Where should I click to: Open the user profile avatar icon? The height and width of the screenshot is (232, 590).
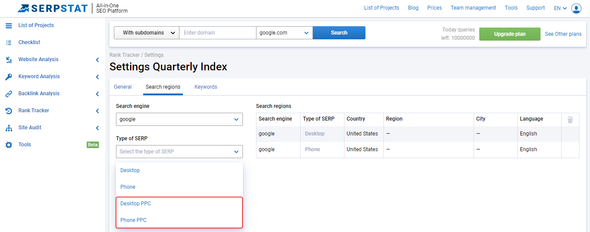pyautogui.click(x=576, y=8)
